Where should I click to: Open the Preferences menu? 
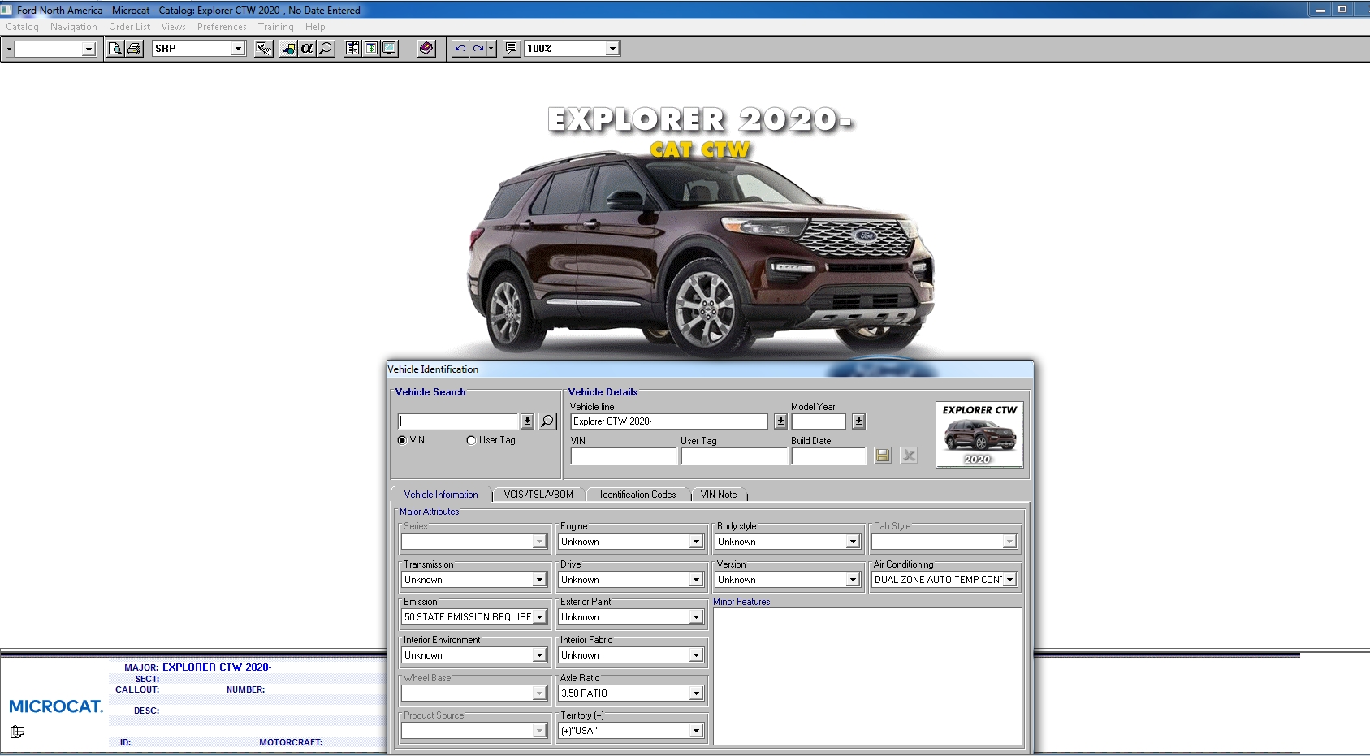(x=222, y=27)
